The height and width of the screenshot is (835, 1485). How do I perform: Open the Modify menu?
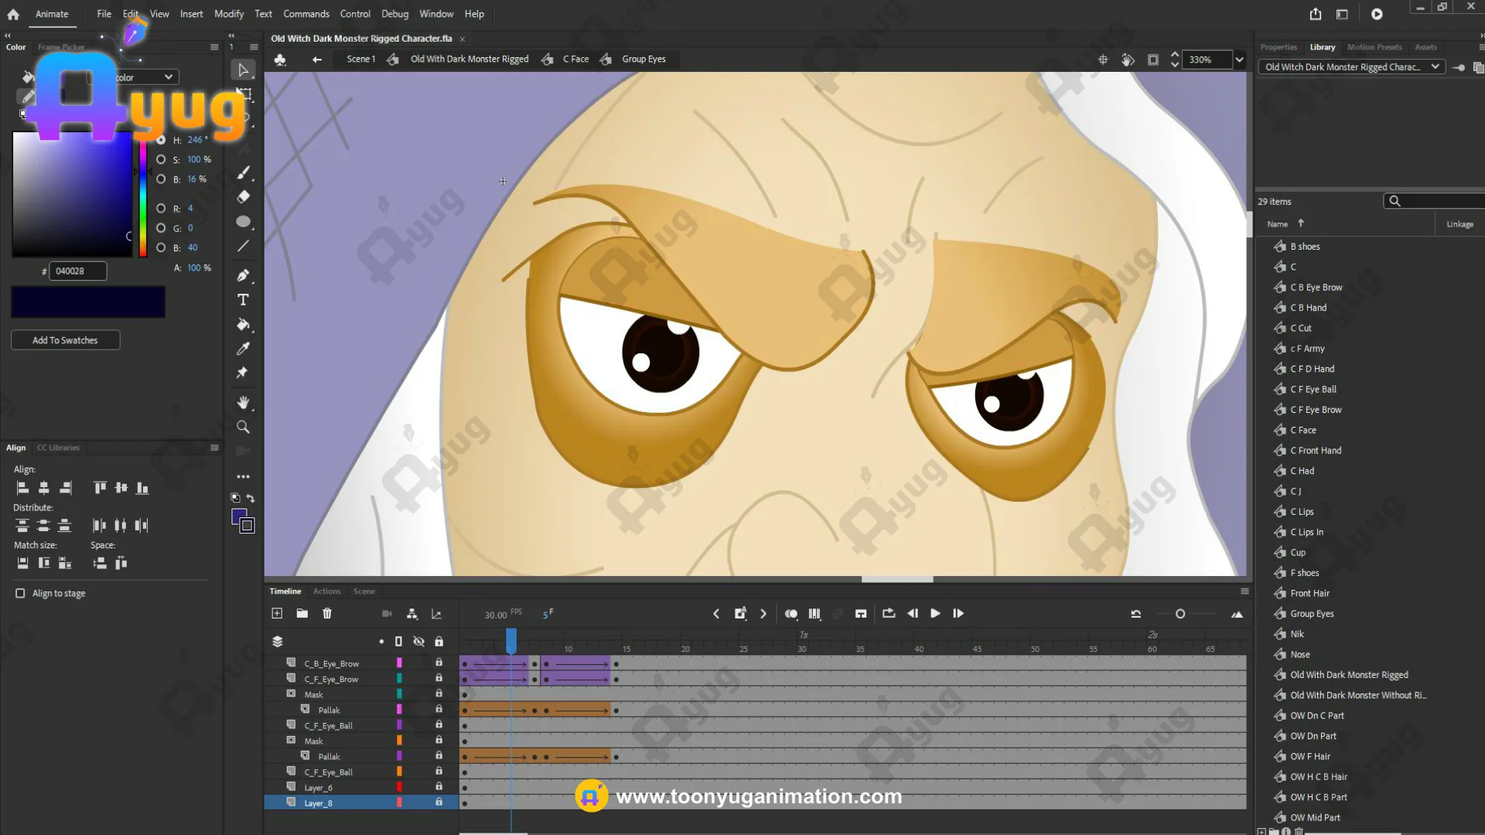tap(228, 14)
